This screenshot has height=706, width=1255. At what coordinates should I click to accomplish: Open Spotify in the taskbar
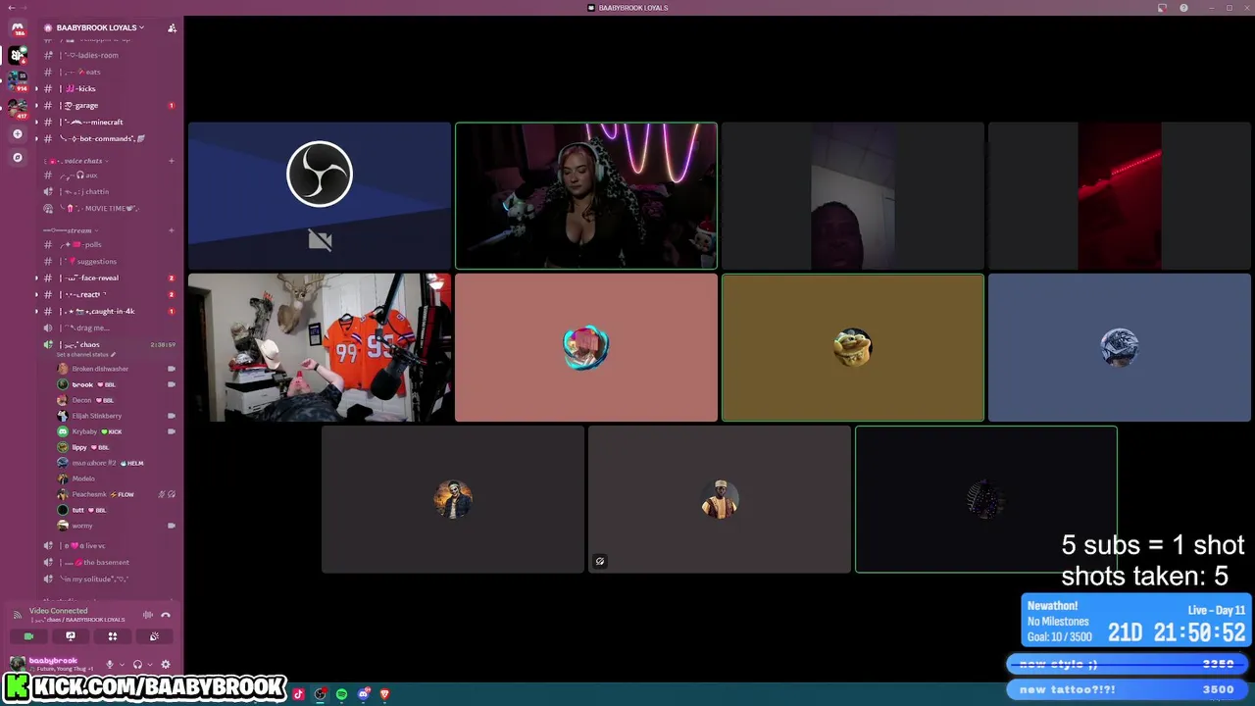click(341, 694)
